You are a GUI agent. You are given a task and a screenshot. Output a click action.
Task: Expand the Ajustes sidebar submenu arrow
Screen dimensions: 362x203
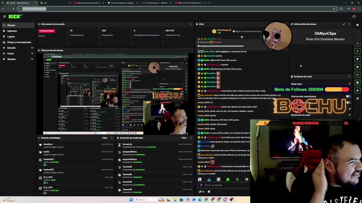(32, 59)
